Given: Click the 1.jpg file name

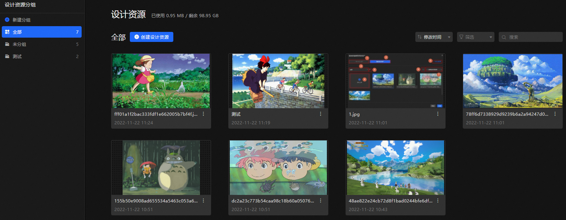Looking at the screenshot, I should pyautogui.click(x=354, y=114).
